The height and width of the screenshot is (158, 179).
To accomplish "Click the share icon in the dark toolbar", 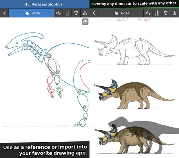I will click(x=174, y=13).
